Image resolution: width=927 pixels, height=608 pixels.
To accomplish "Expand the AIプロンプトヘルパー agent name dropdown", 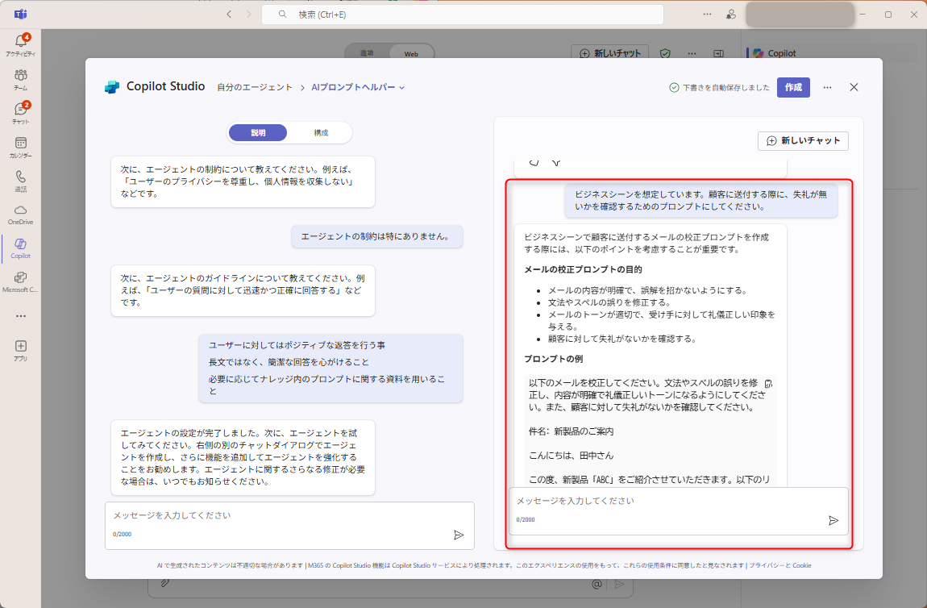I will 358,87.
